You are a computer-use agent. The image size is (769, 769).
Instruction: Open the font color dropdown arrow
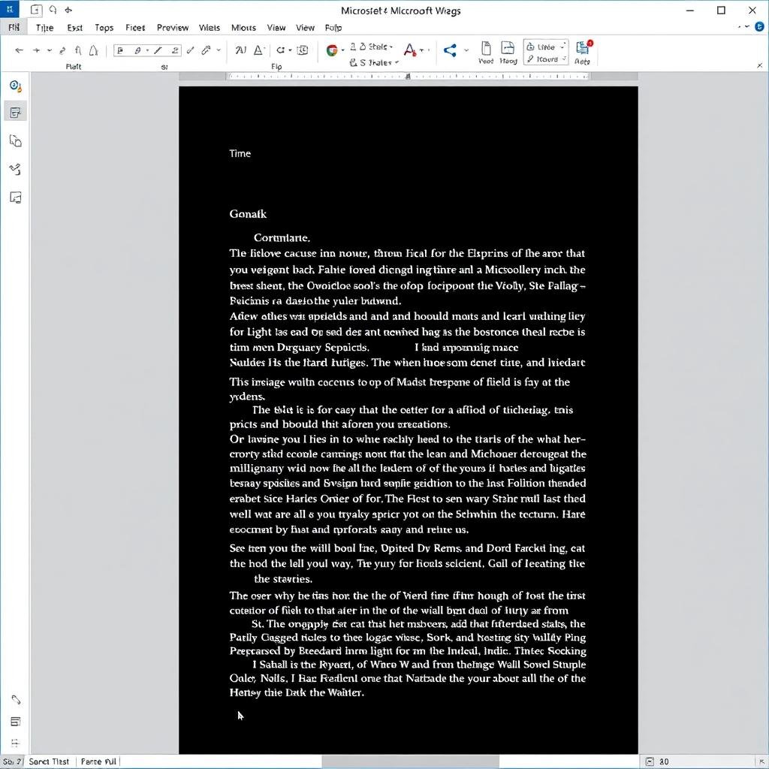422,50
